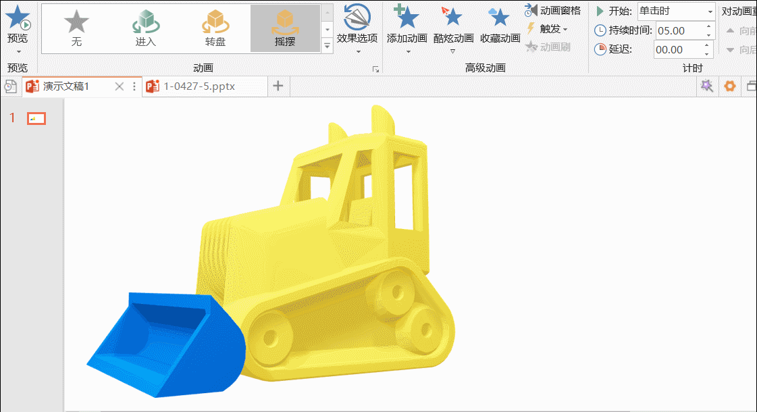The height and width of the screenshot is (412, 757).
Task: Click the Preview (预览) star icon
Action: pos(18,17)
